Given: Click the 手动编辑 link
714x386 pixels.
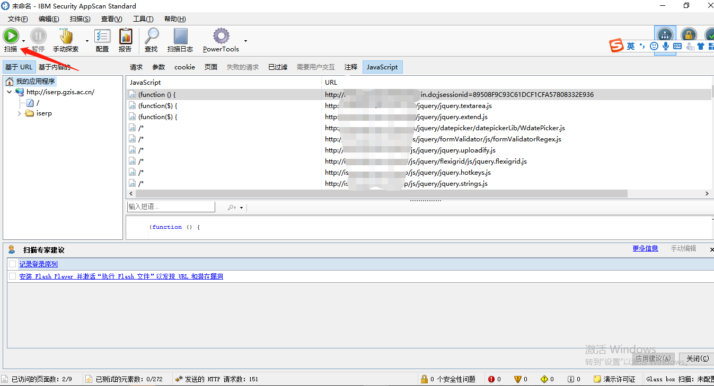Looking at the screenshot, I should 683,248.
